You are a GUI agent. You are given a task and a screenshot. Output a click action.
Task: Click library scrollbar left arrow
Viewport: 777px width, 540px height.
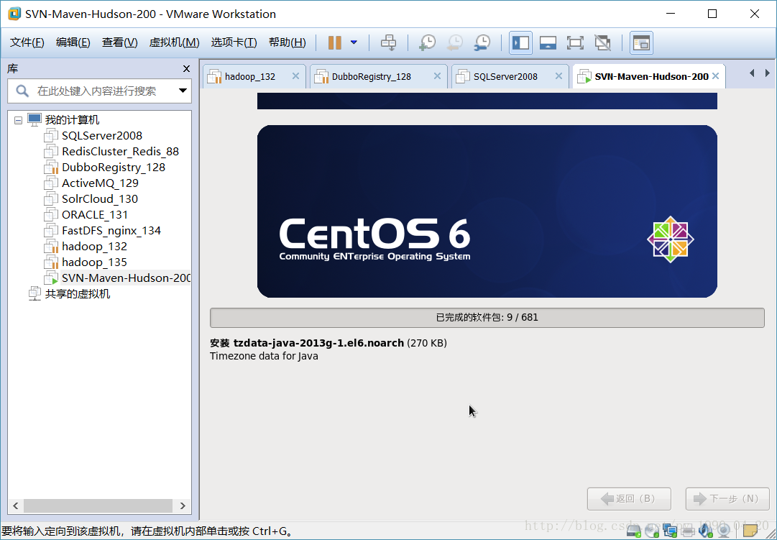15,505
